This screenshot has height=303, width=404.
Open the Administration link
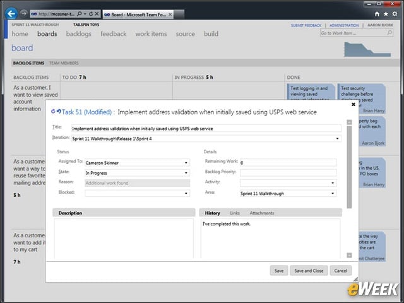(x=344, y=25)
